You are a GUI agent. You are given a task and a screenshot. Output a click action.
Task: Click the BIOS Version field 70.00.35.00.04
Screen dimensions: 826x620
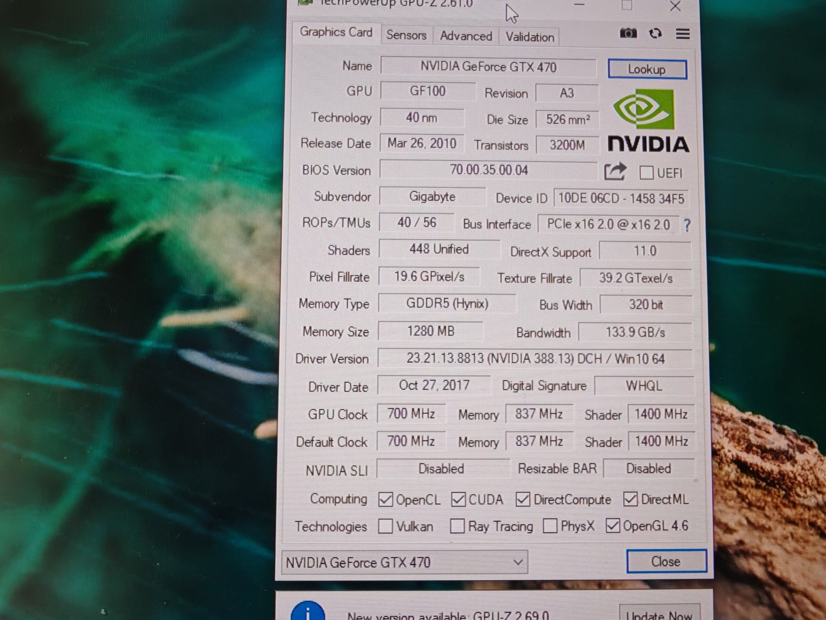click(488, 170)
